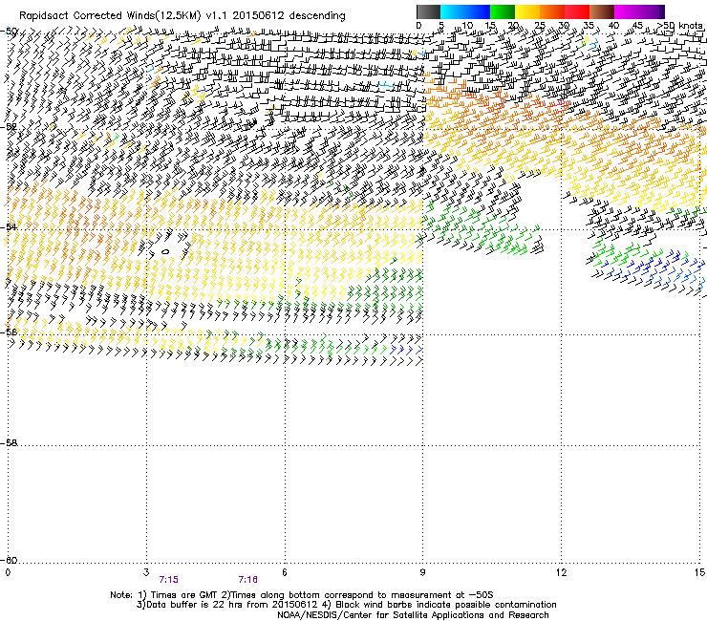Click the orange 25-30 knots legend color
This screenshot has height=621, width=707.
coord(552,11)
